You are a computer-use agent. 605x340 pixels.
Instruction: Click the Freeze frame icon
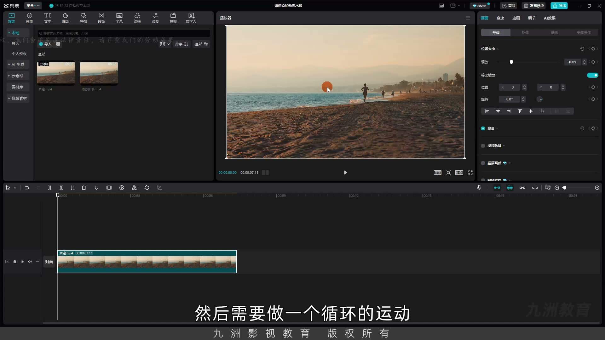(109, 188)
